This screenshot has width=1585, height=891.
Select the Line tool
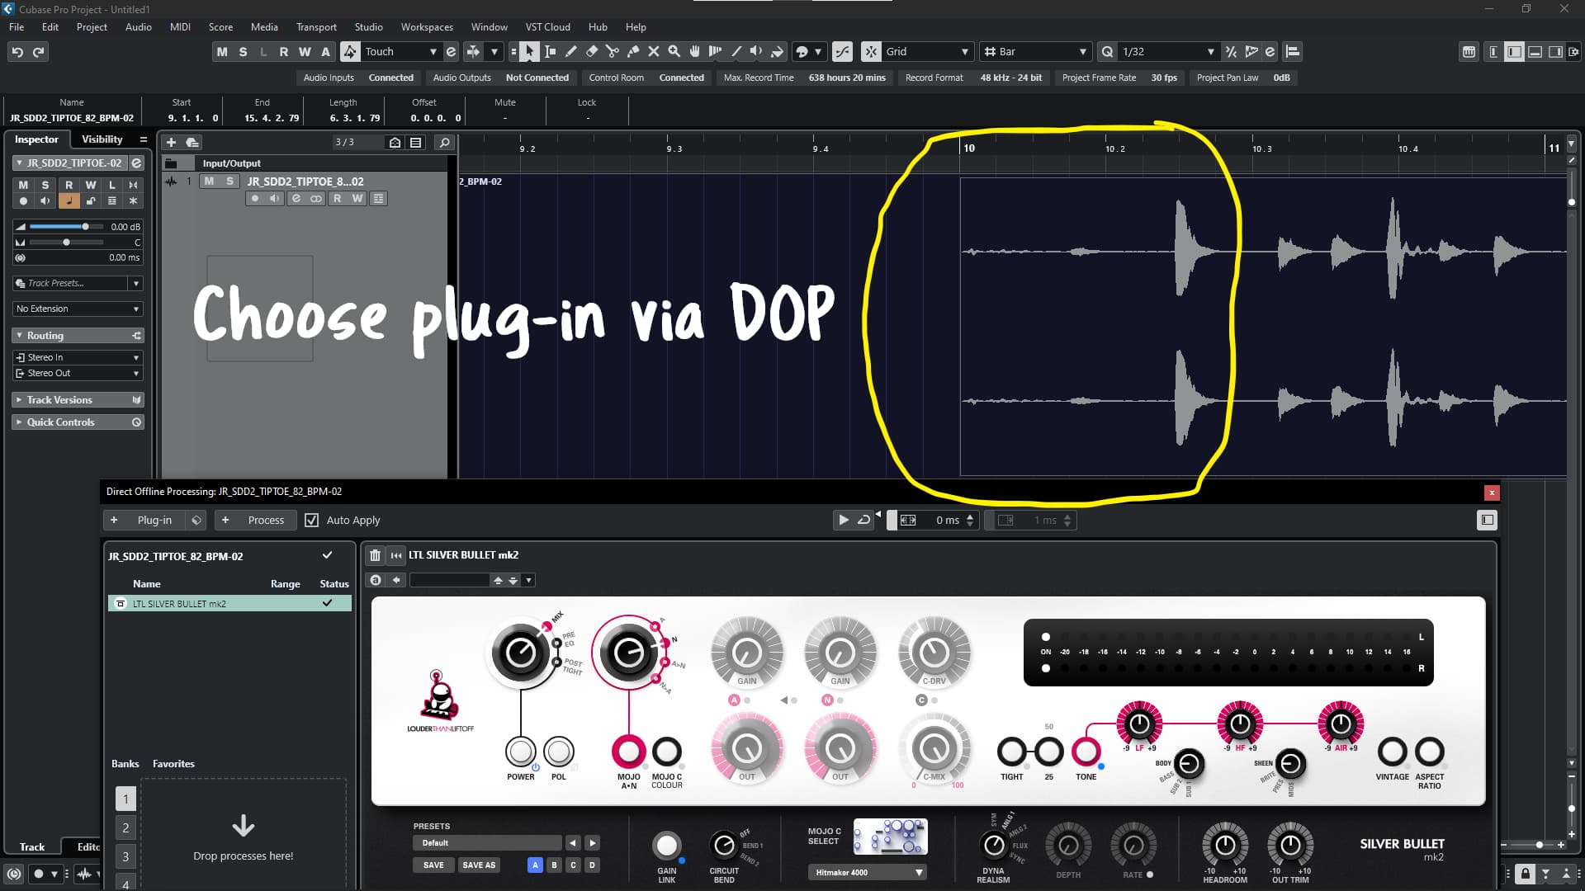click(736, 51)
